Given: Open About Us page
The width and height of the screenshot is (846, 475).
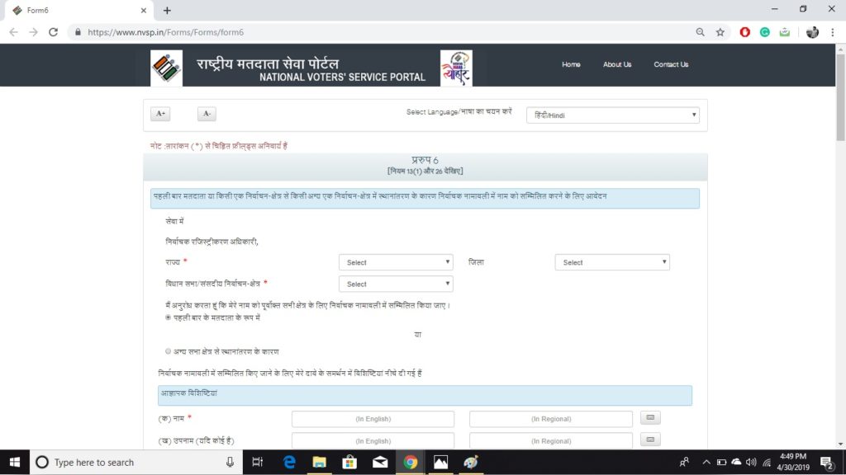Looking at the screenshot, I should tap(617, 64).
